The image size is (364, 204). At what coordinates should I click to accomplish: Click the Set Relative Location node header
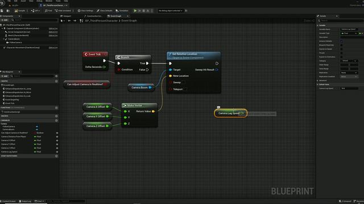click(x=193, y=56)
